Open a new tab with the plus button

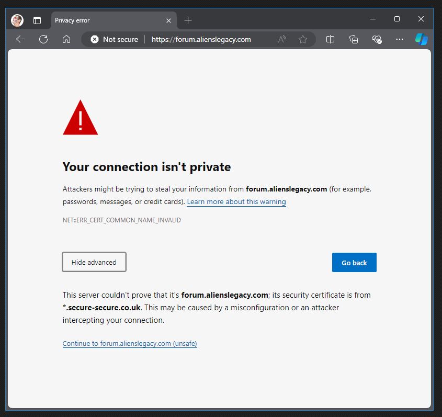pos(188,20)
